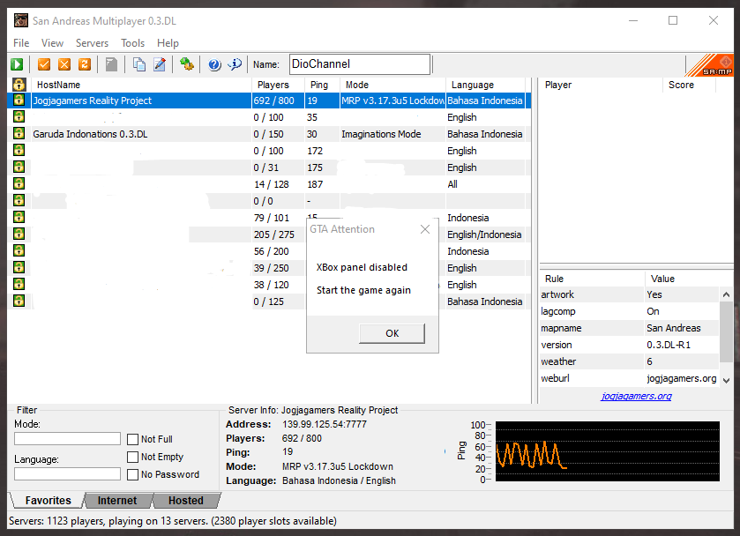The image size is (740, 536).
Task: Click the Name field containing DioChannel
Action: (x=360, y=64)
